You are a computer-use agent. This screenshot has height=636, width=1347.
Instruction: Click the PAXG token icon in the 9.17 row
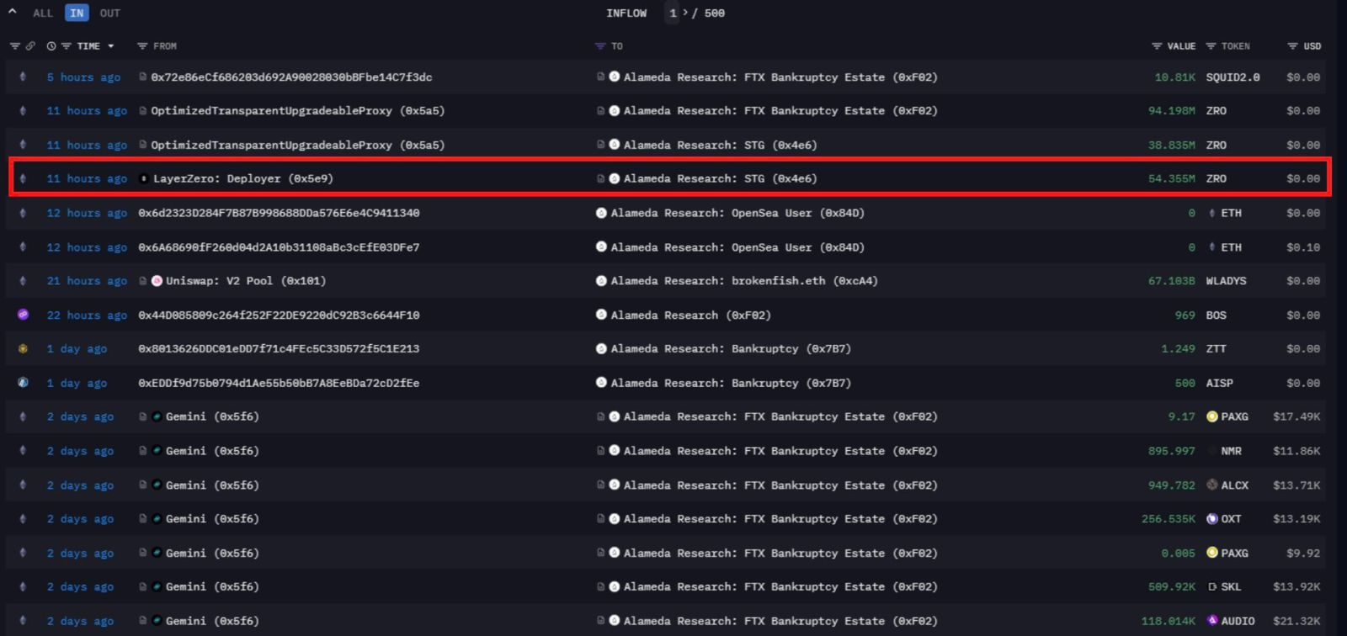(x=1212, y=416)
